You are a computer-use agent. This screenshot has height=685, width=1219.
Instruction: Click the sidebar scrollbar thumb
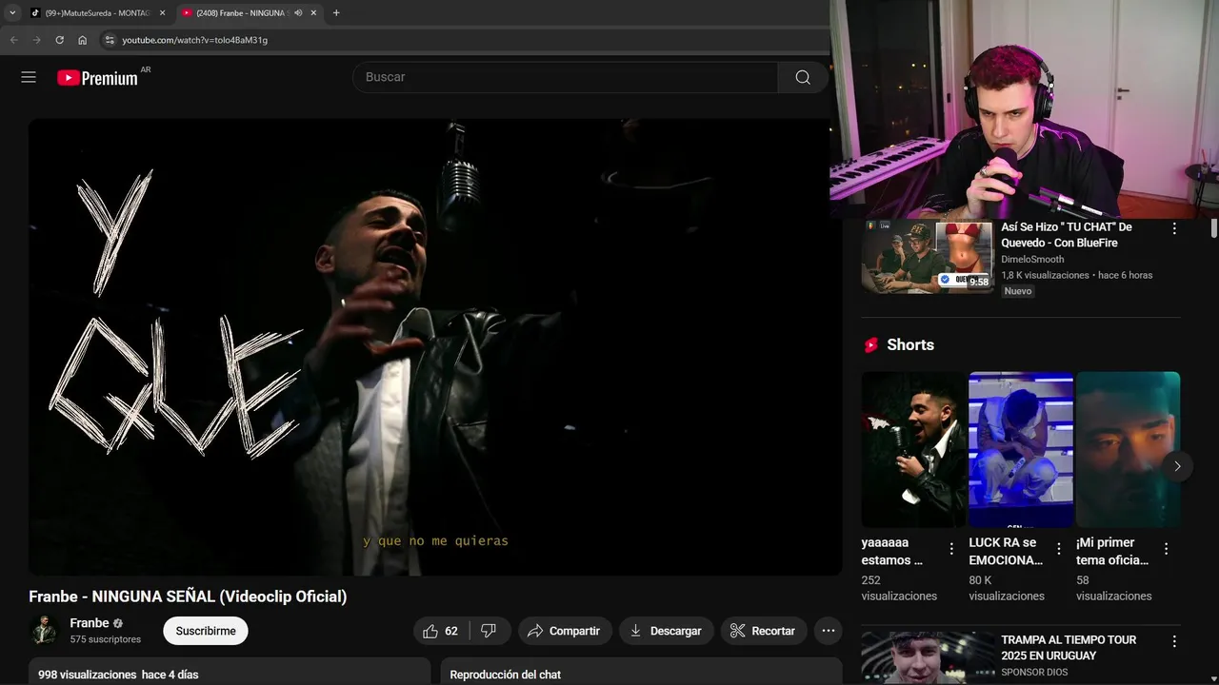(x=1213, y=228)
